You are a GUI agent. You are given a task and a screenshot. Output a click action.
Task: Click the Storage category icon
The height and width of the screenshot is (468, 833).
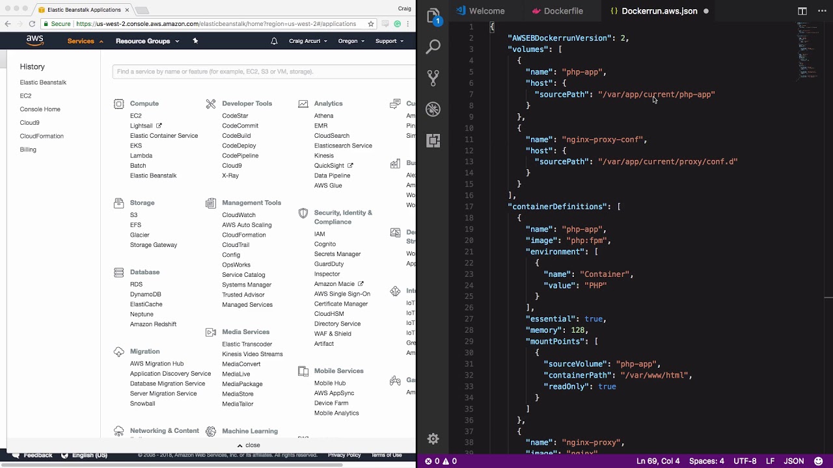(x=118, y=203)
